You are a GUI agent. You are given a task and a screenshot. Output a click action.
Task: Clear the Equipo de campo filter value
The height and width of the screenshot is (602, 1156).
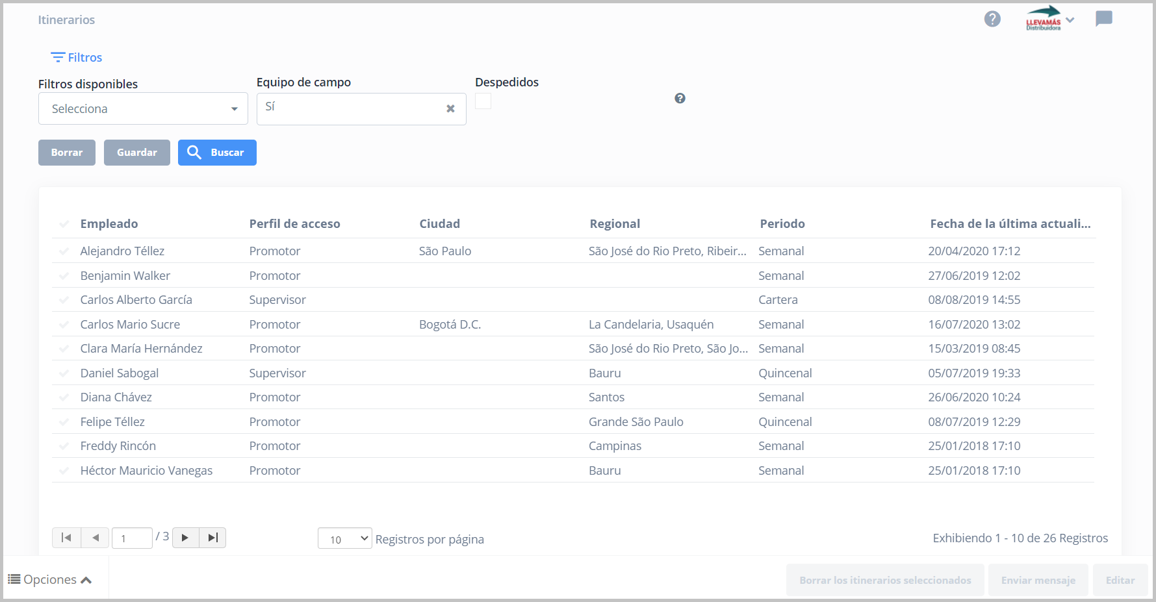point(450,109)
